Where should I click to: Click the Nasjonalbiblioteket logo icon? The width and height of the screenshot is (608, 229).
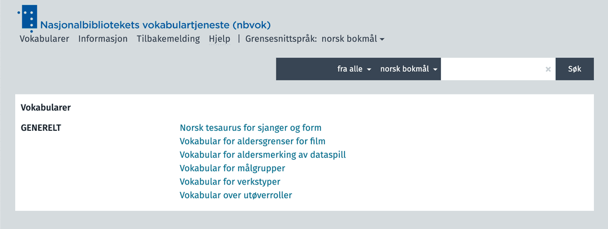tap(28, 18)
